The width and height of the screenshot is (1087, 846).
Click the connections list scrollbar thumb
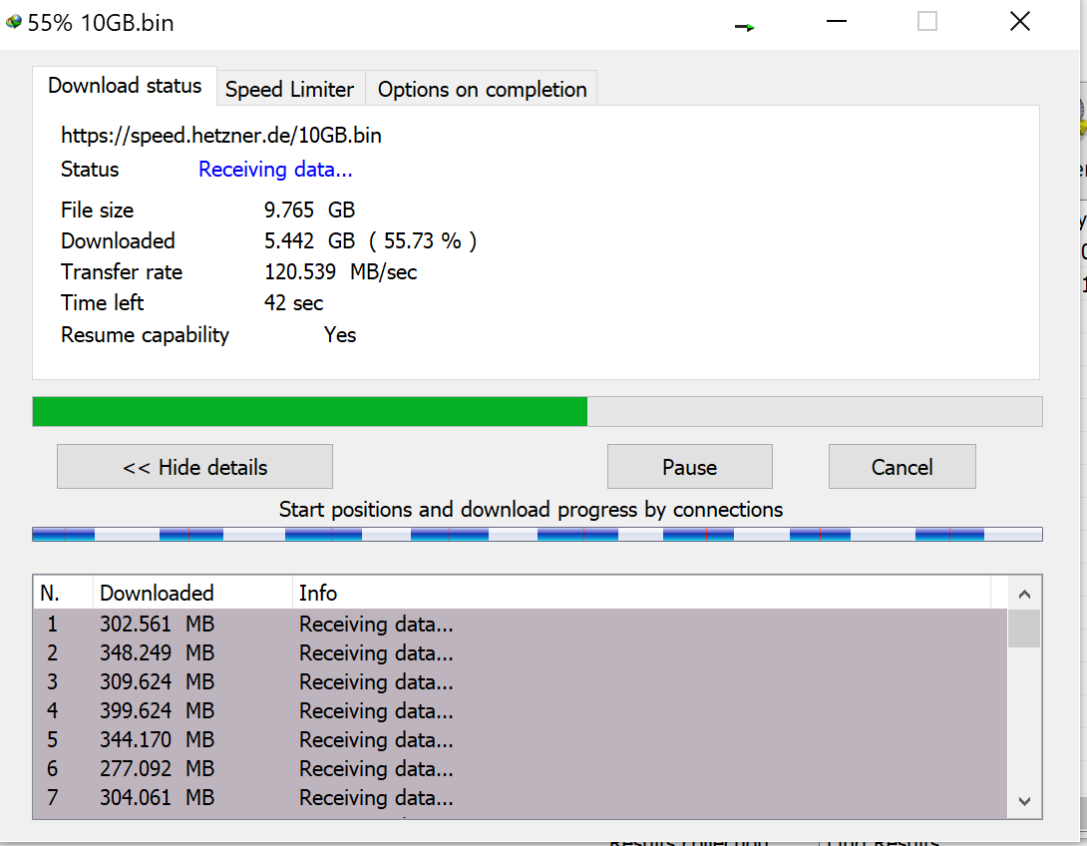pos(1024,630)
